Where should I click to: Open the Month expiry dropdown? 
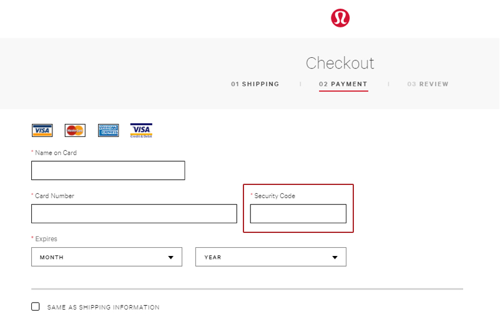coord(107,257)
